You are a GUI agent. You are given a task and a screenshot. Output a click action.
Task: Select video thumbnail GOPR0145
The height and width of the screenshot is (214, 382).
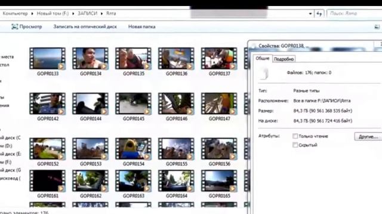pyautogui.click(x=133, y=103)
